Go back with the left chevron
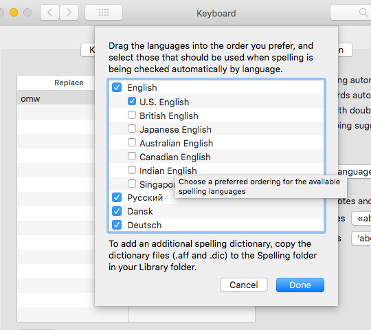Screen dimensions: 371x330 tap(49, 12)
